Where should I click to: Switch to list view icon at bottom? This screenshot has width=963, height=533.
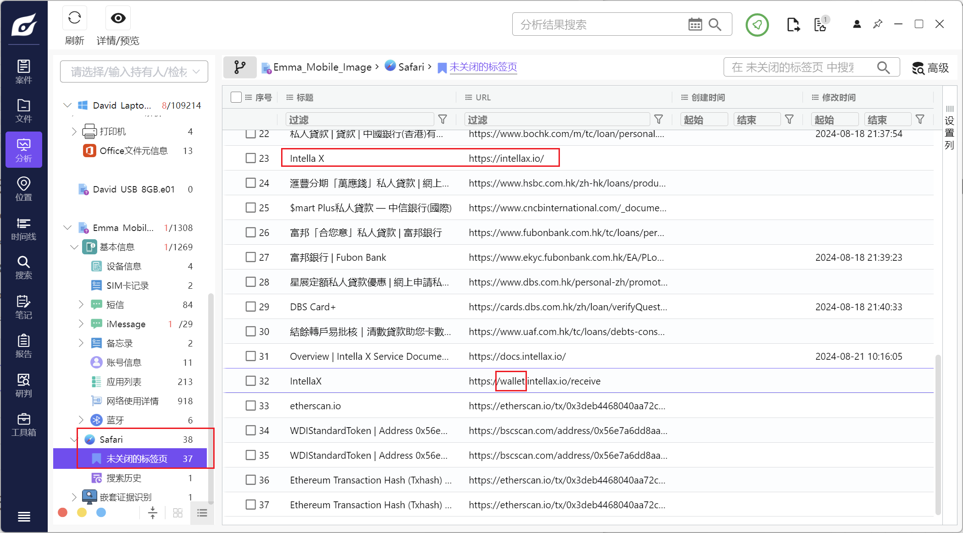pyautogui.click(x=202, y=512)
